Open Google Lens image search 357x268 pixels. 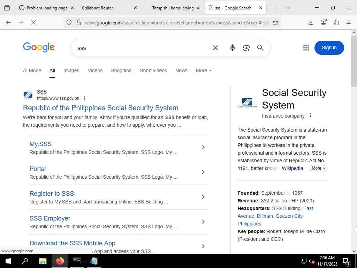tap(246, 48)
